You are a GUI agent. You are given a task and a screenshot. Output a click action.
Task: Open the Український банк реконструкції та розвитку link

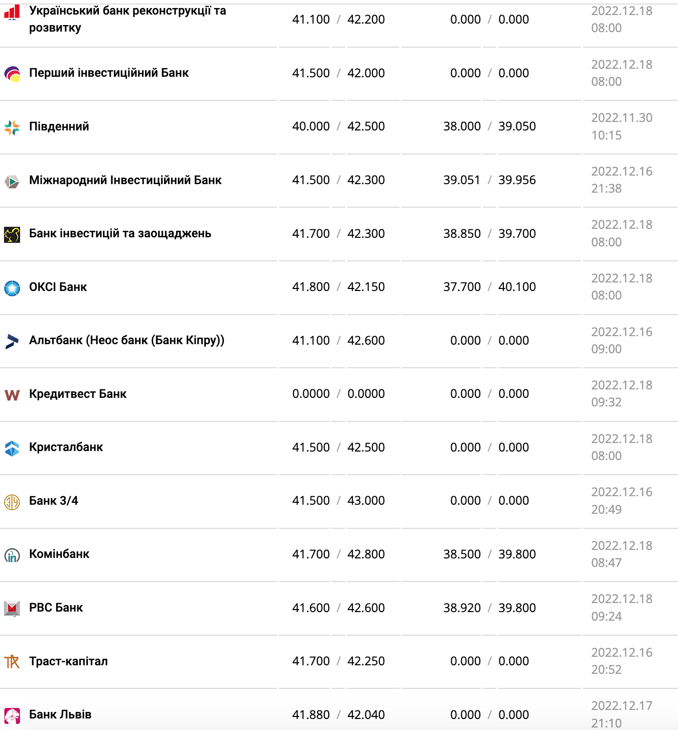127,19
